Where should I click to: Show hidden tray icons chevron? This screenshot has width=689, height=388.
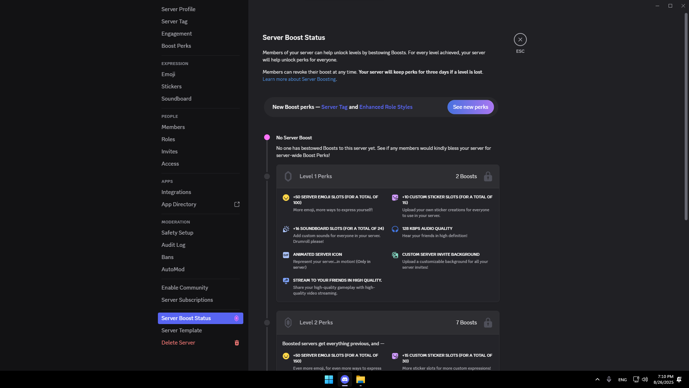click(x=597, y=379)
